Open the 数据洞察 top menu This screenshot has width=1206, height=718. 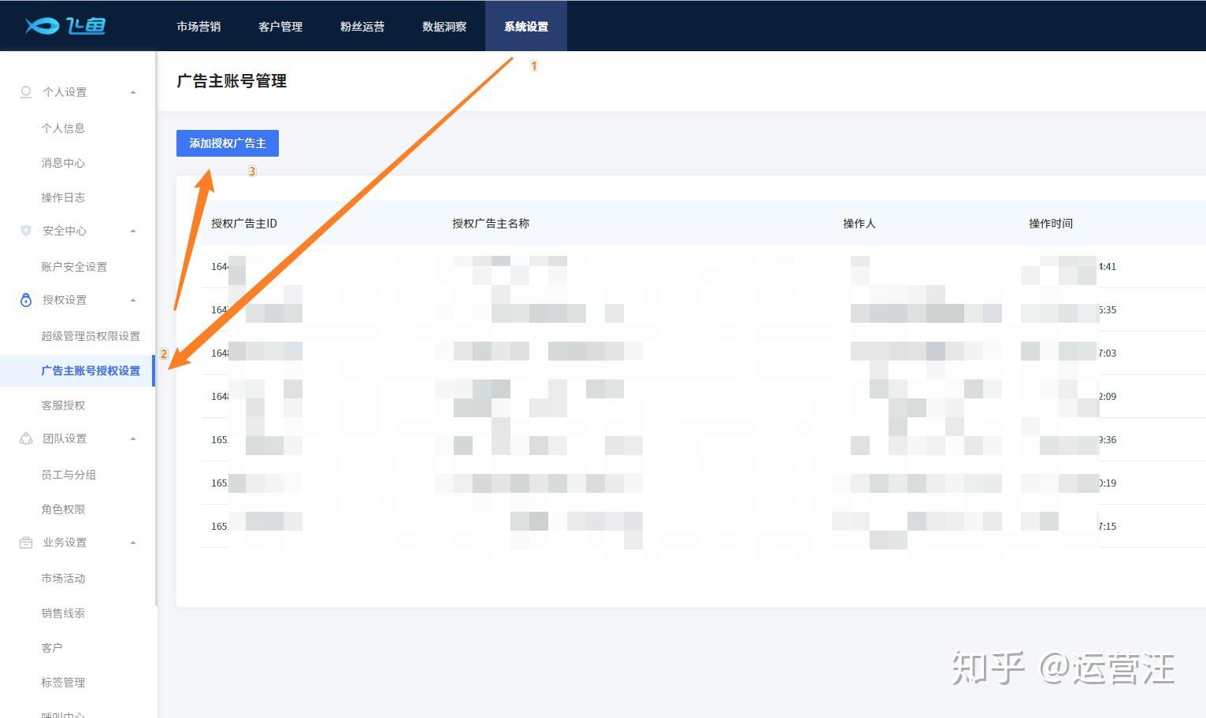[444, 26]
